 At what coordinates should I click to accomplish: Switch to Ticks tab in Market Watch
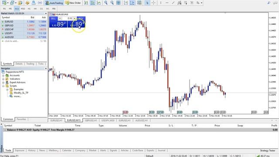41,64
